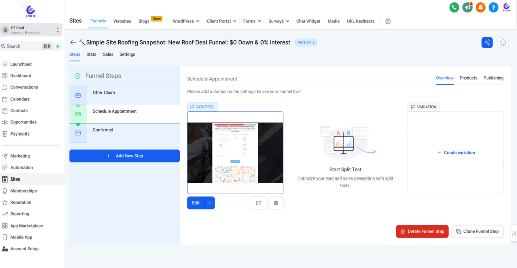Screen dimensions: 517x268
Task: Open step preview in new tab icon
Action: click(x=258, y=203)
